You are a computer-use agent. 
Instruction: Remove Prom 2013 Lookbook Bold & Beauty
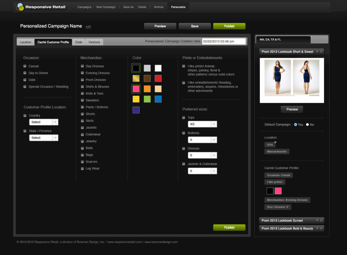pyautogui.click(x=321, y=228)
